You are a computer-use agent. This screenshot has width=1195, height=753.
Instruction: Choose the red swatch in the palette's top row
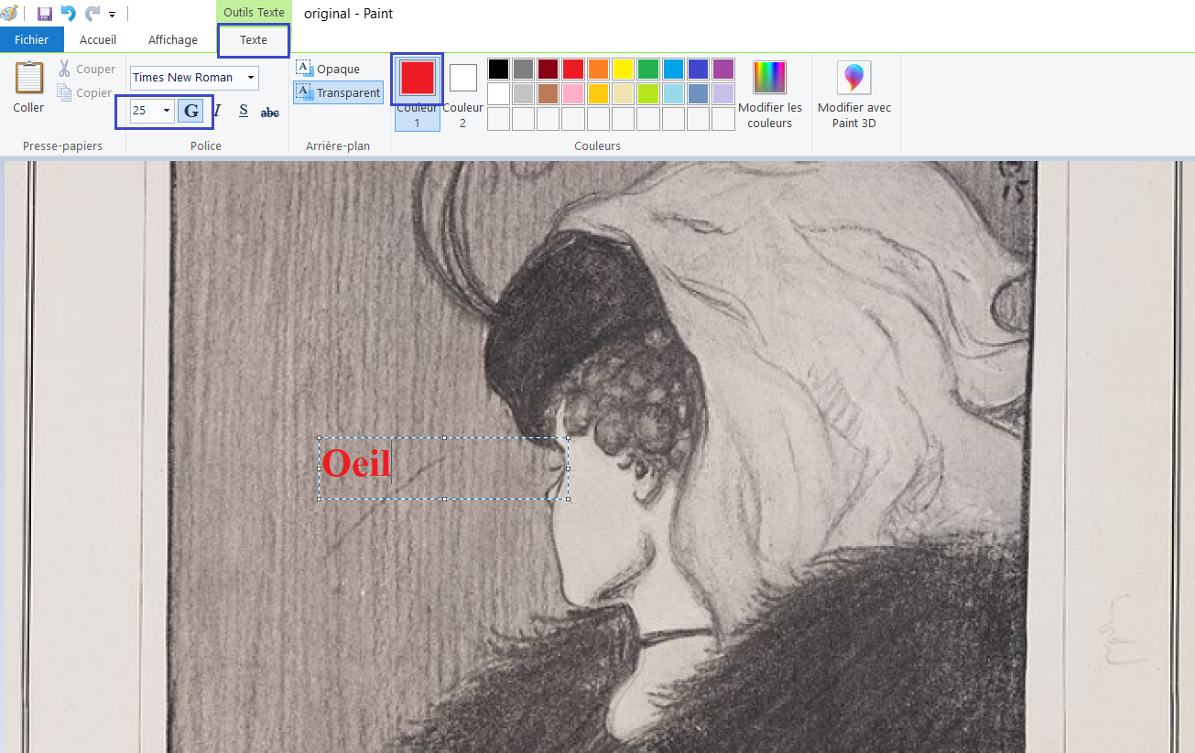[x=573, y=69]
